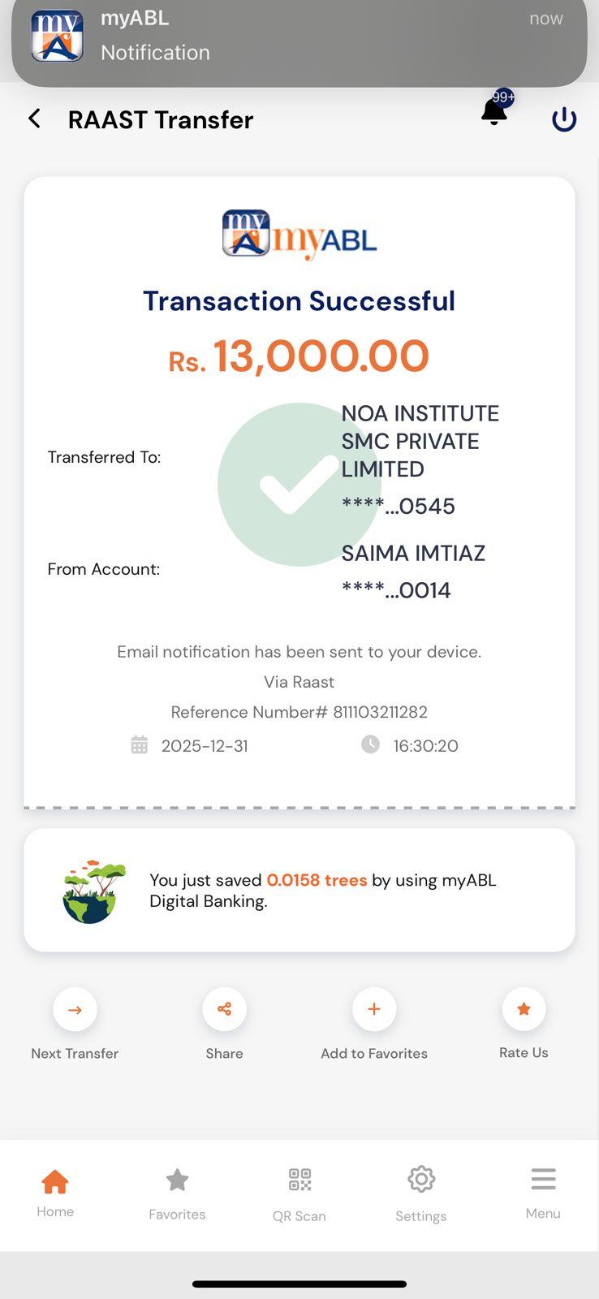Tap the Rate Us star icon

point(524,1009)
